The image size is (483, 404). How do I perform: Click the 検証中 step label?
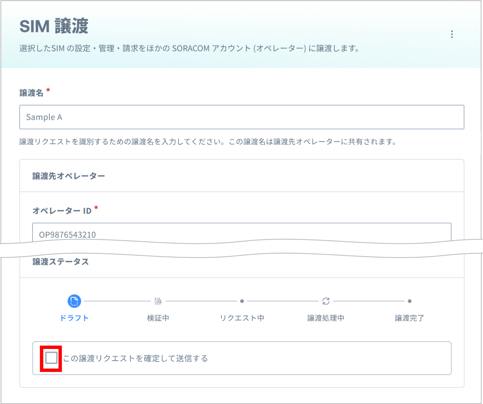[x=158, y=318]
